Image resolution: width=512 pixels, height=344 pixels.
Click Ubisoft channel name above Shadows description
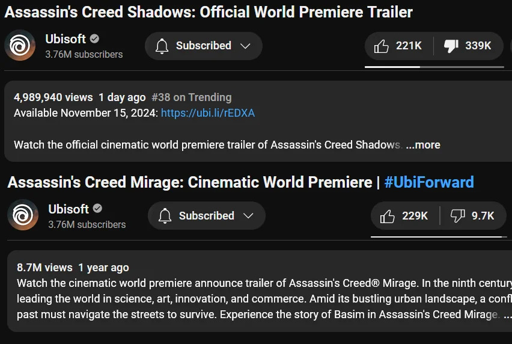click(x=66, y=39)
